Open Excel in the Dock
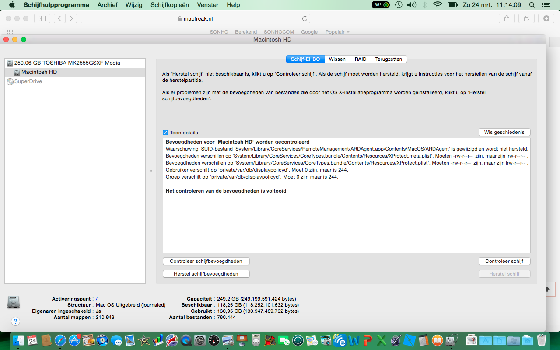 381,340
